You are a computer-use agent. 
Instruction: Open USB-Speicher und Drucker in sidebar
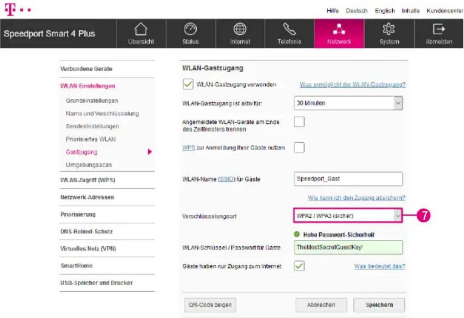point(96,283)
